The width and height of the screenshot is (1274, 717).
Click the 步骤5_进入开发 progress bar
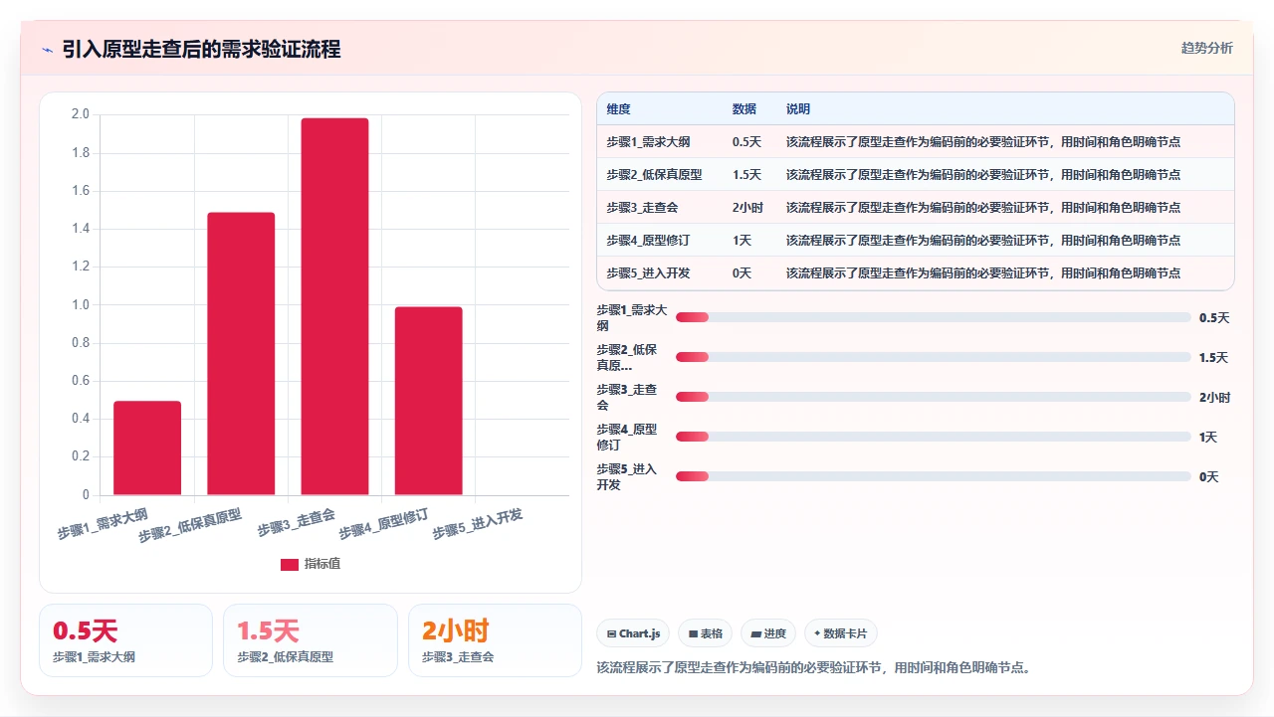[934, 476]
